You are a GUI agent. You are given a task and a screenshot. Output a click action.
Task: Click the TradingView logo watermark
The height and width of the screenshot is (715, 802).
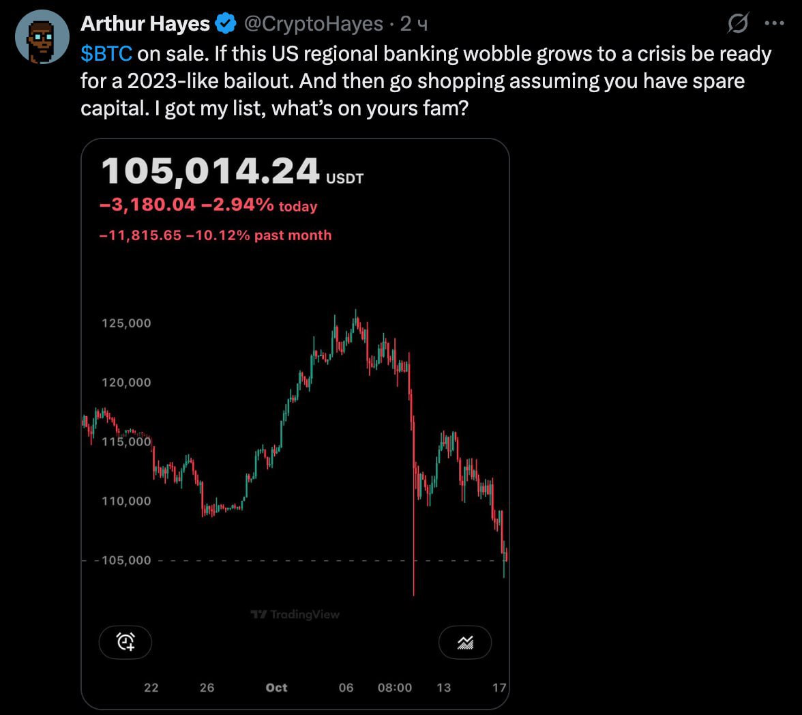pos(295,615)
